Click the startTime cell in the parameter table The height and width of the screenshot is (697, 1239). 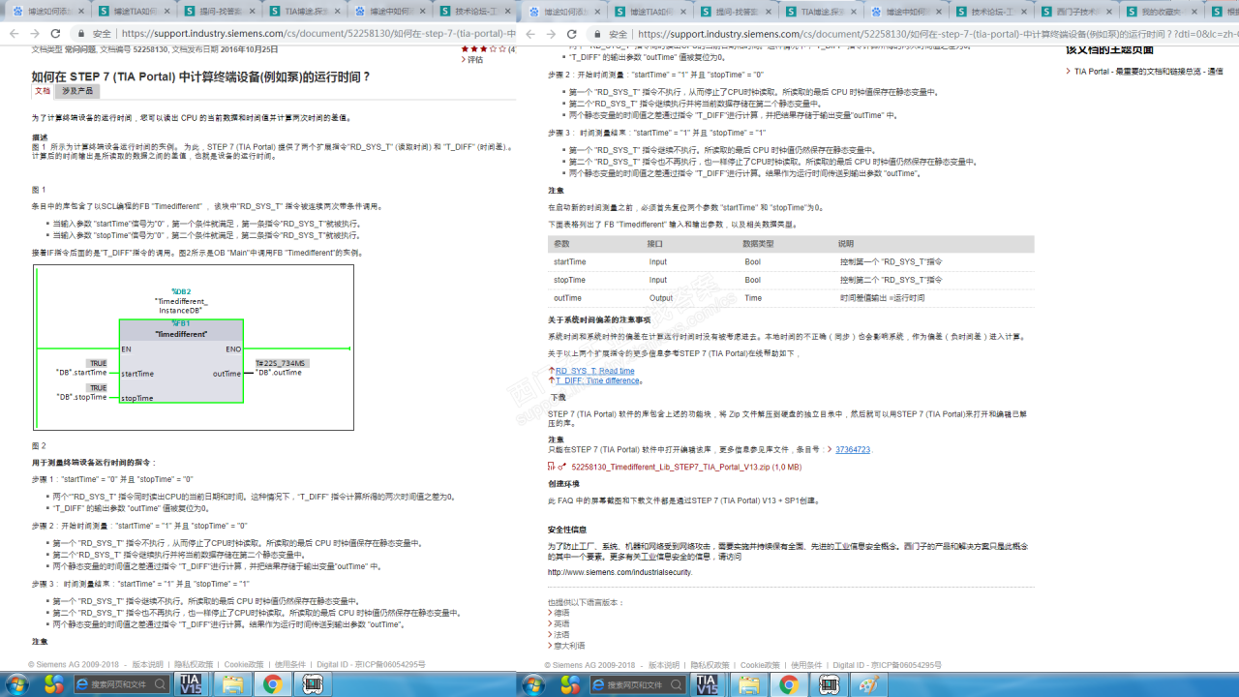(x=569, y=262)
